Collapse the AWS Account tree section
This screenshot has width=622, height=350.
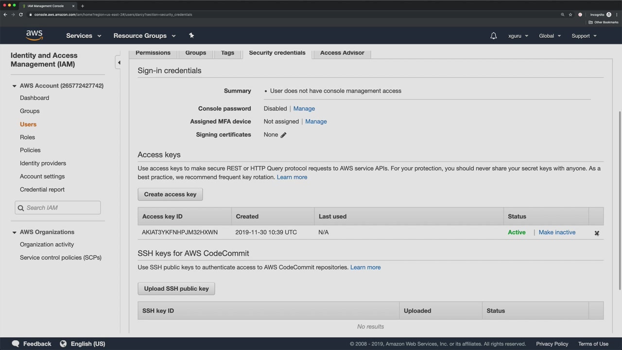[x=14, y=86]
